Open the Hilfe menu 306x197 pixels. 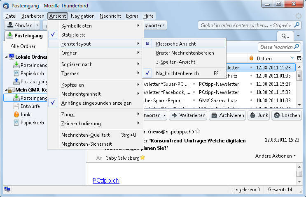(x=148, y=16)
